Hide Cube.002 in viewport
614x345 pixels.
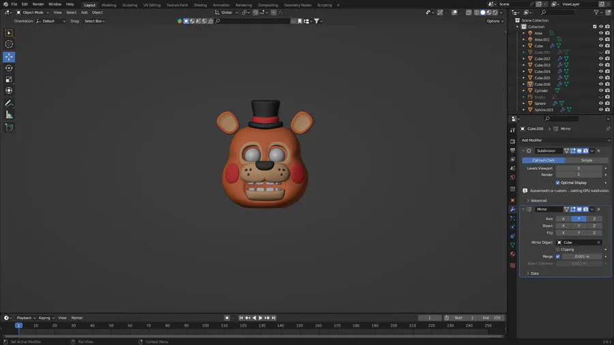pyautogui.click(x=600, y=59)
